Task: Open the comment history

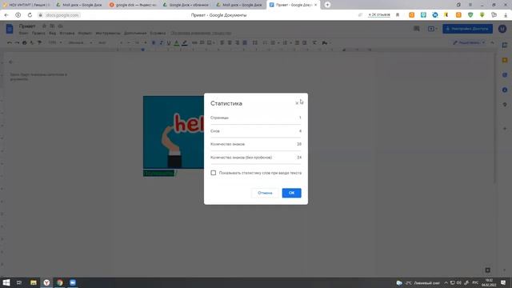Action: 416,29
